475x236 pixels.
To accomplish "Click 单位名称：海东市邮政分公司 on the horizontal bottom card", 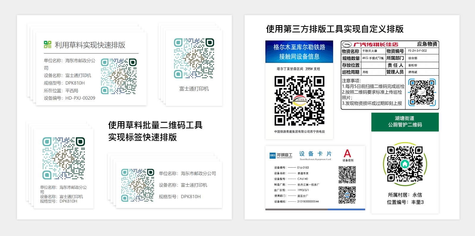I will click(x=187, y=173).
